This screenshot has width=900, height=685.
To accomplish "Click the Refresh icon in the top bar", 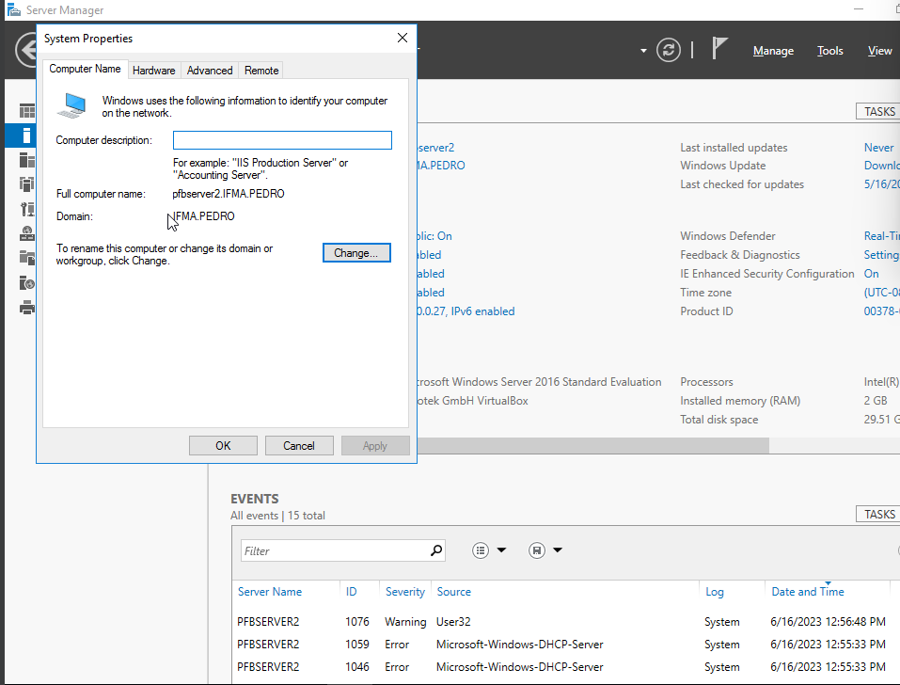I will click(x=669, y=51).
